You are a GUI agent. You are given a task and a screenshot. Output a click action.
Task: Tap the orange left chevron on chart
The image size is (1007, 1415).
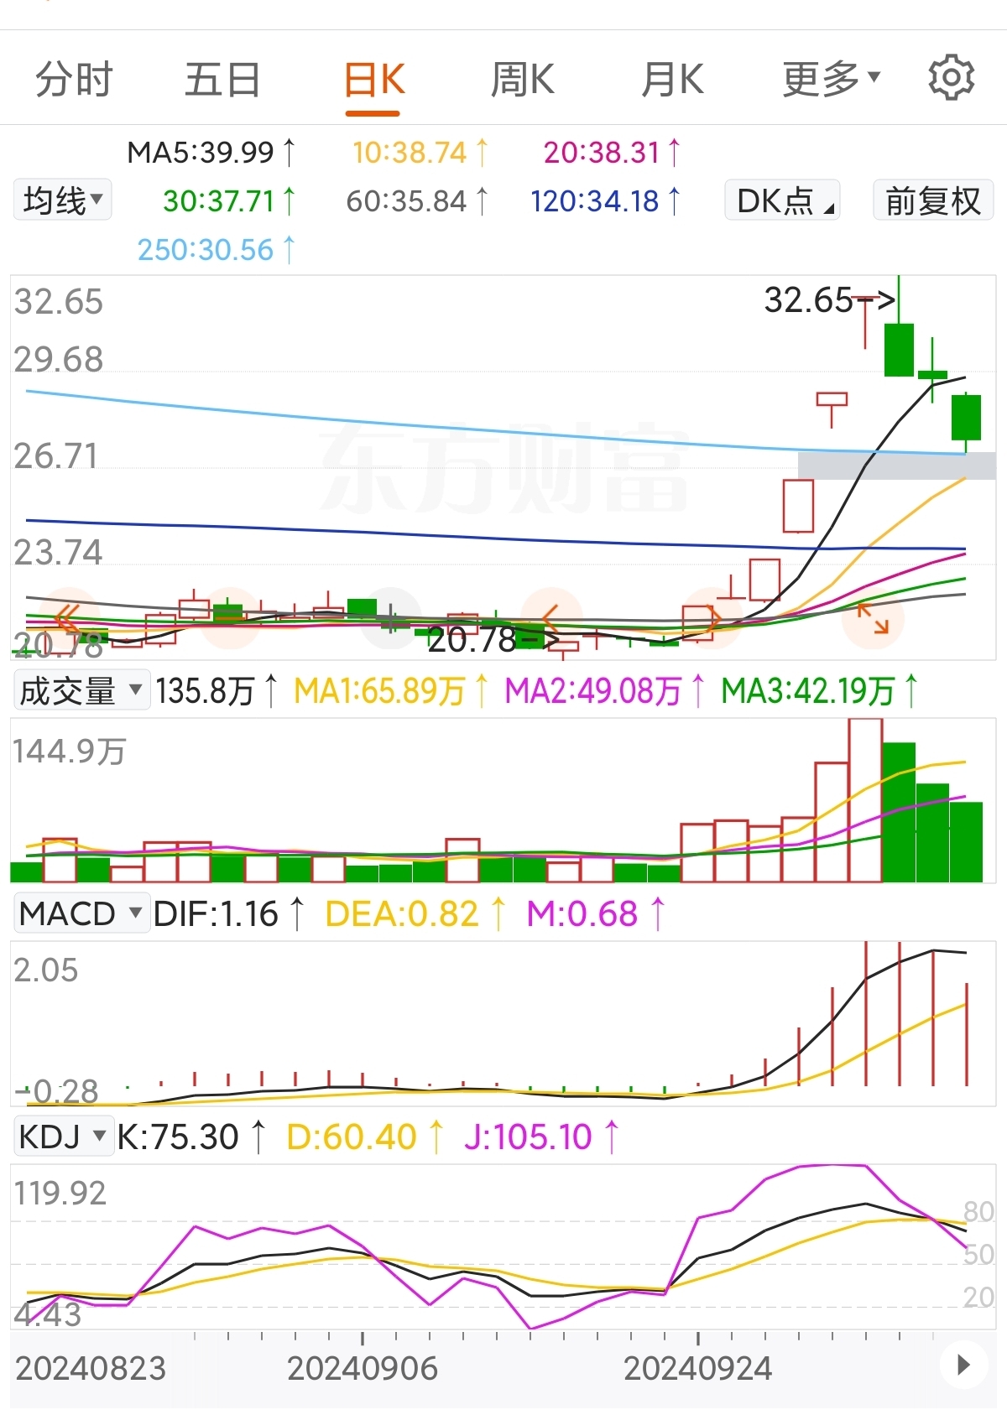click(551, 619)
